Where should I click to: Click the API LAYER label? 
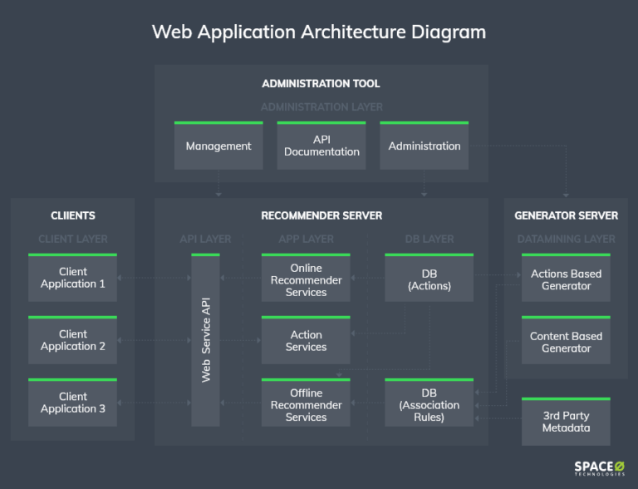(x=205, y=239)
